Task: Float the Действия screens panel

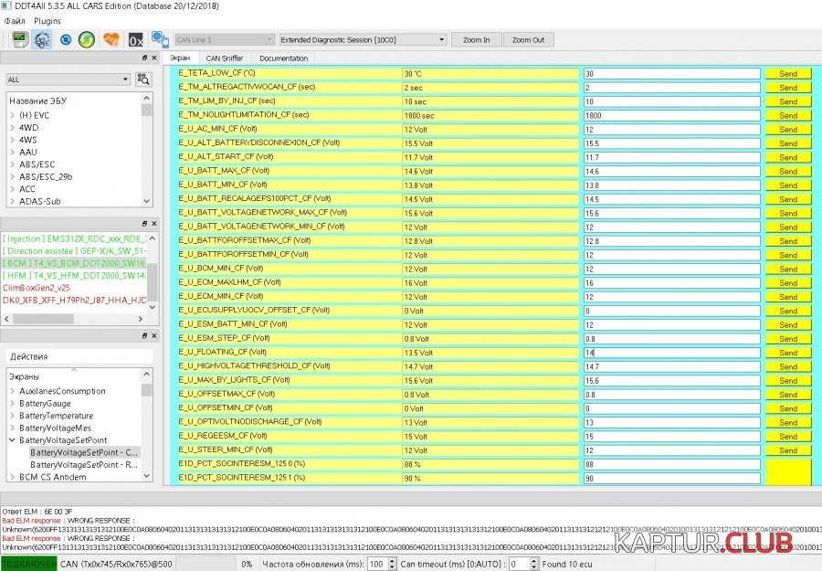Action: (144, 335)
